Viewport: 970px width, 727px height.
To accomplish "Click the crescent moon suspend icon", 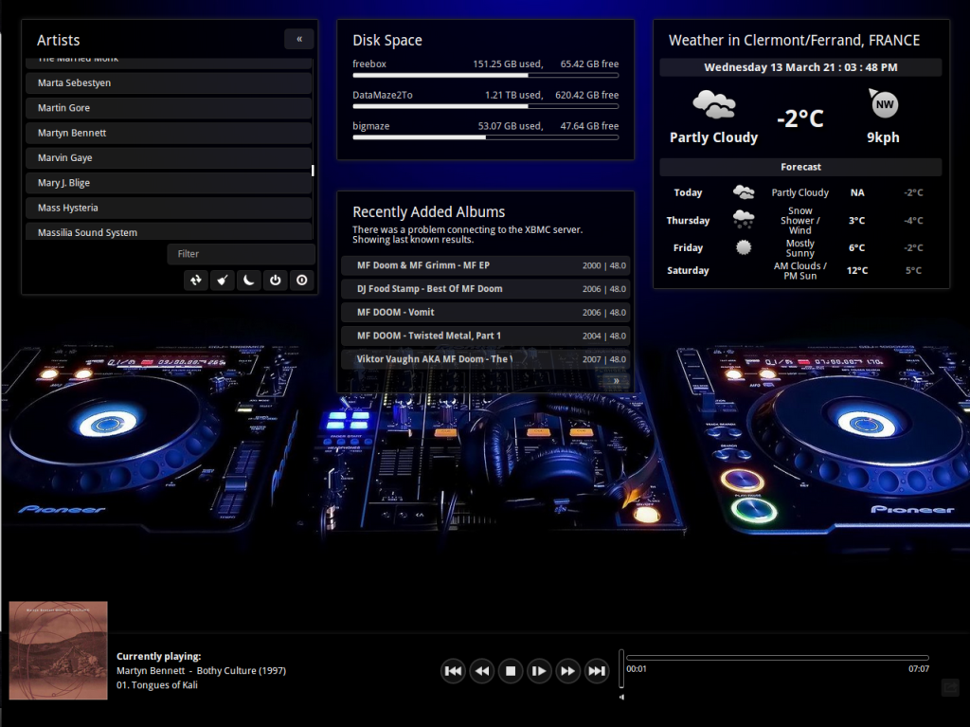I will 248,280.
